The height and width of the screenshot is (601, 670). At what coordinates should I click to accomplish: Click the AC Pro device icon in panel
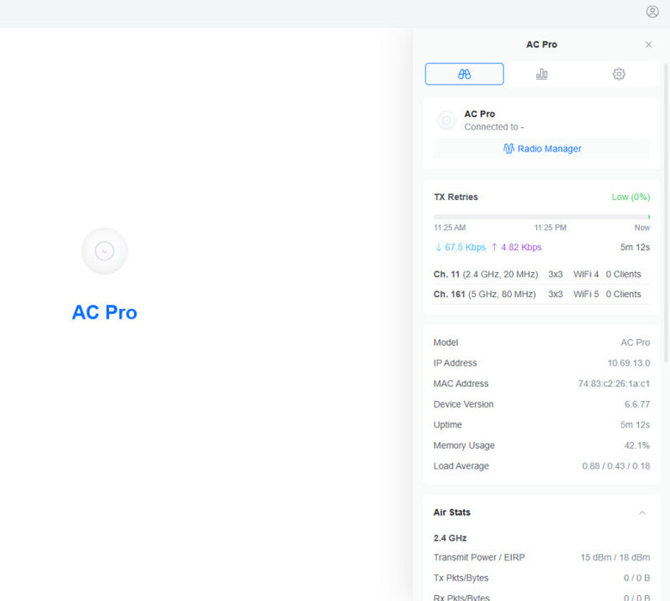pyautogui.click(x=446, y=120)
